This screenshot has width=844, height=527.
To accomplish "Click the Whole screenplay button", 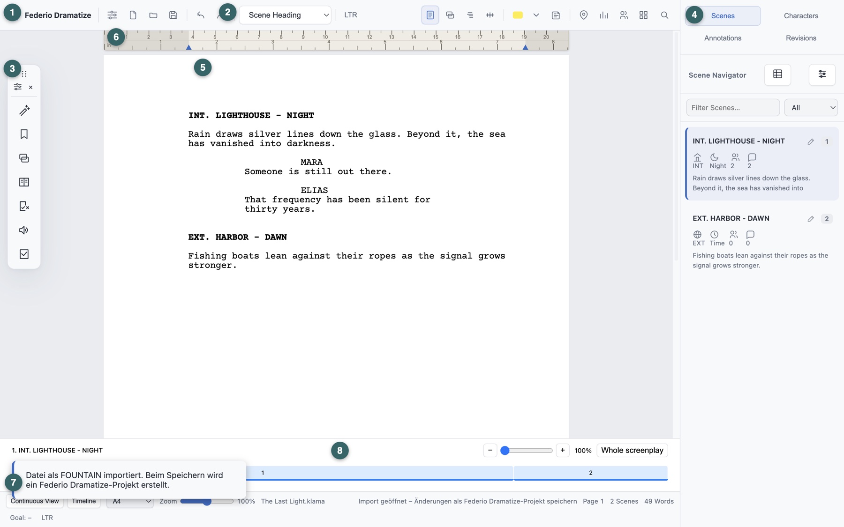I will pos(632,450).
